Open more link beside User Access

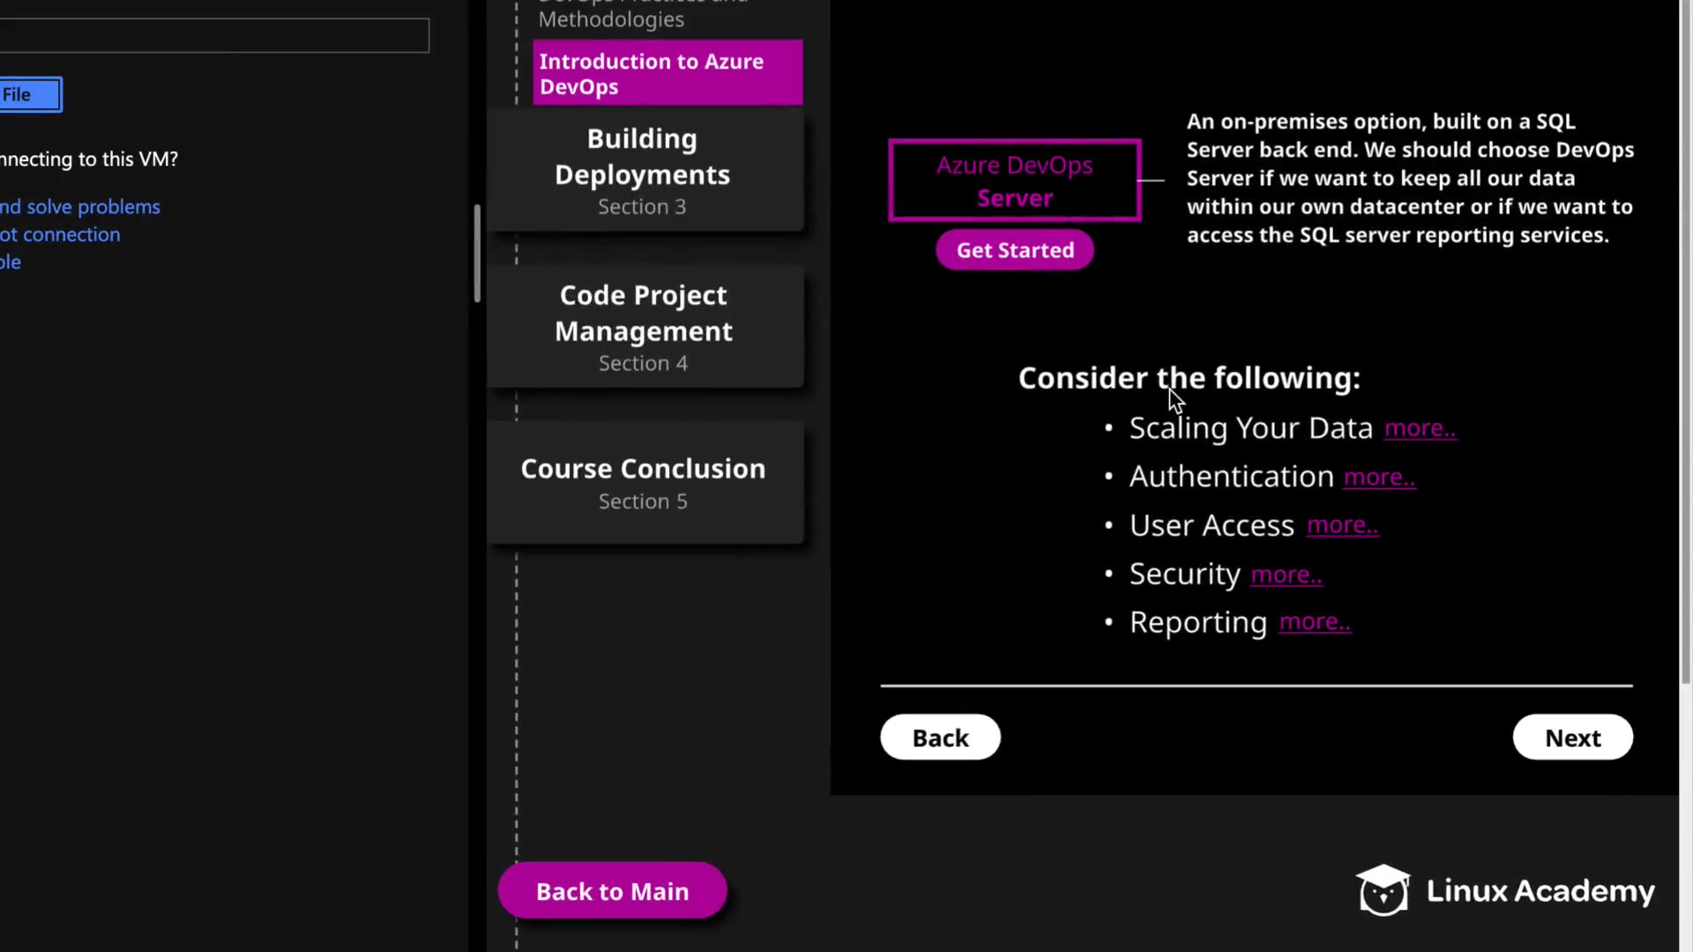1342,525
